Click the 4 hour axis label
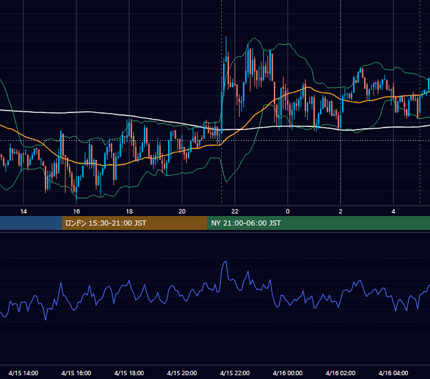 click(393, 212)
